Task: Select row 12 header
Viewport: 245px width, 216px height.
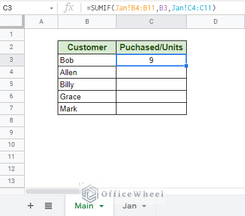Action: (x=12, y=169)
